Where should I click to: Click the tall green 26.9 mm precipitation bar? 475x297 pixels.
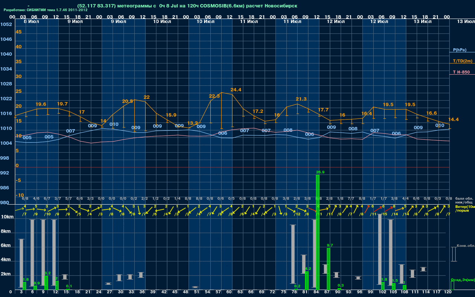click(x=318, y=232)
